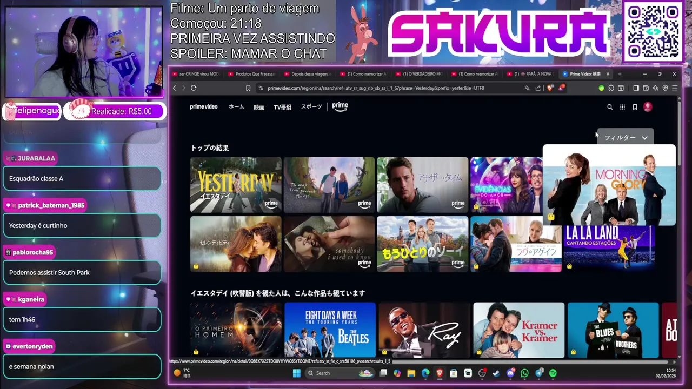Open the Brave Wallet icon
The image size is (692, 389).
646,88
